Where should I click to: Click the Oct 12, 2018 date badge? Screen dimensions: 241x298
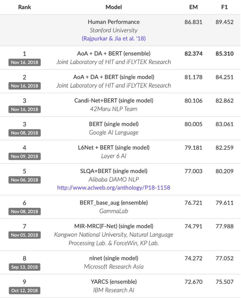(24, 291)
